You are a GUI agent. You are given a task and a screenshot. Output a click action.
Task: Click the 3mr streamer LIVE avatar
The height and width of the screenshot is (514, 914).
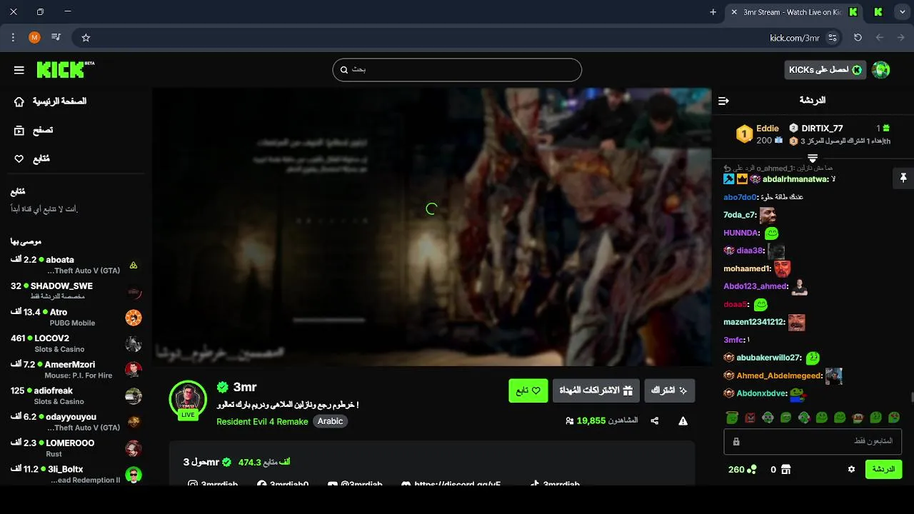point(188,399)
